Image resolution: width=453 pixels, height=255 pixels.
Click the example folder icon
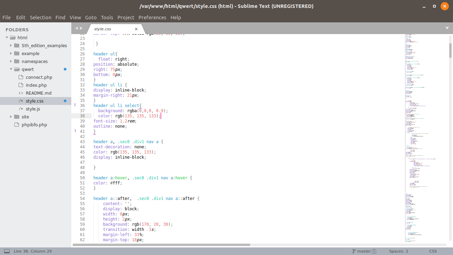pos(17,53)
